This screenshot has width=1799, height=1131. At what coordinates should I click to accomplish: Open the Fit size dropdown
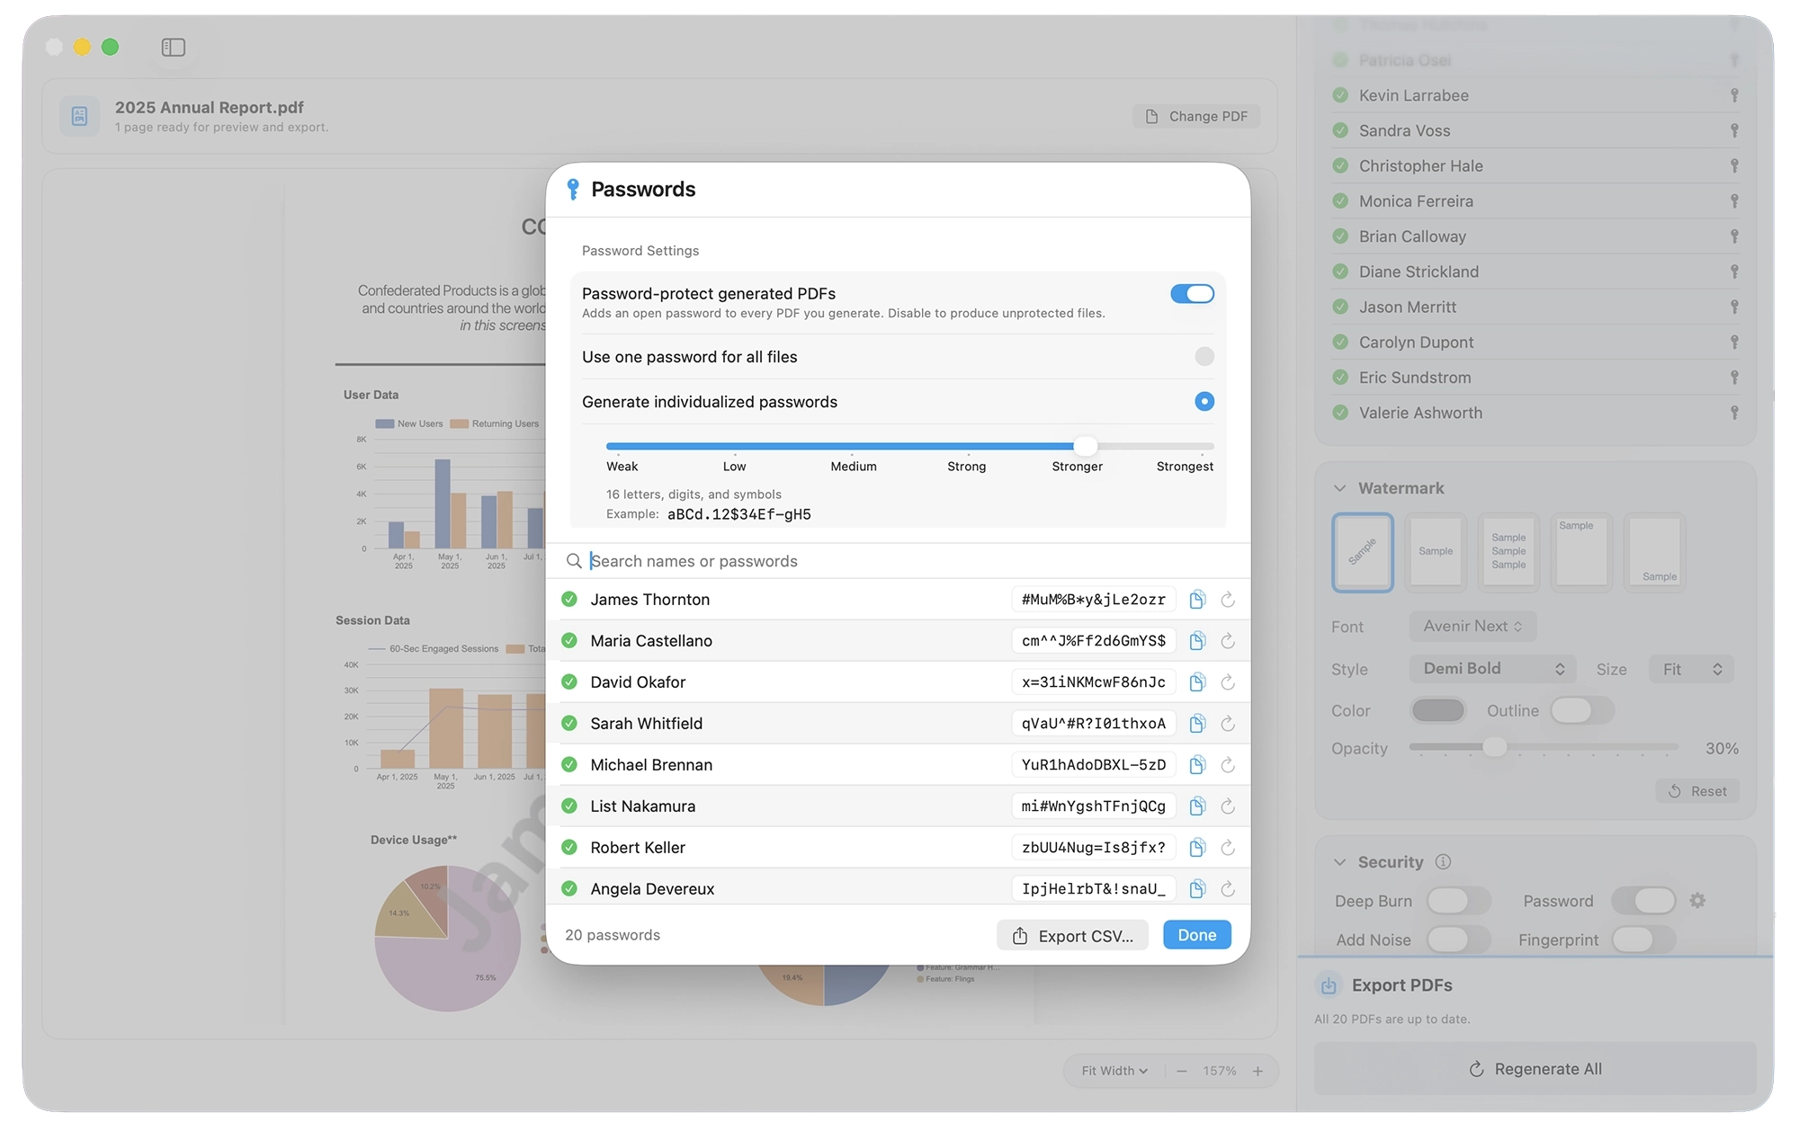pos(1692,669)
